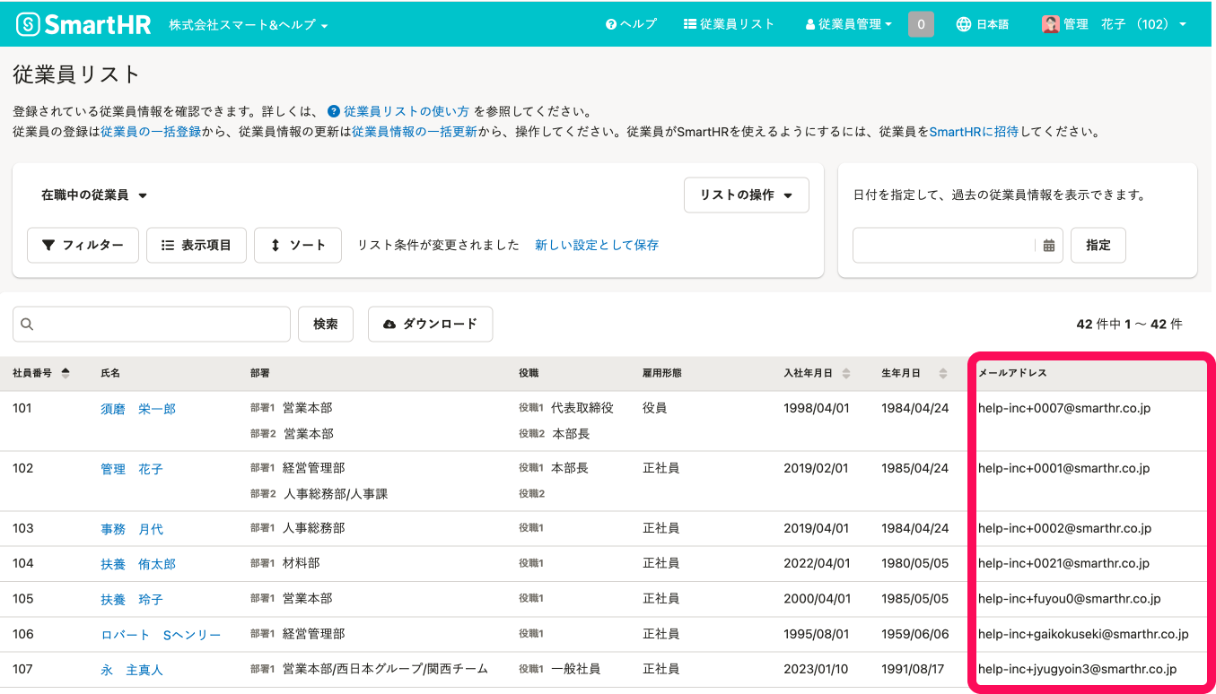
Task: Open the 従業員情報の一括更新 link
Action: [415, 132]
